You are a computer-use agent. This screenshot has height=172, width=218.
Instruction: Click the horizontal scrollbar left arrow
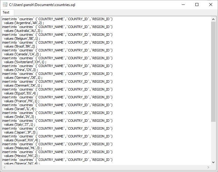click(x=4, y=167)
